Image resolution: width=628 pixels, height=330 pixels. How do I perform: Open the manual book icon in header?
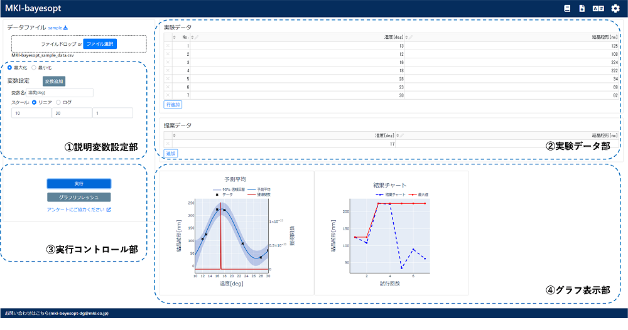567,8
